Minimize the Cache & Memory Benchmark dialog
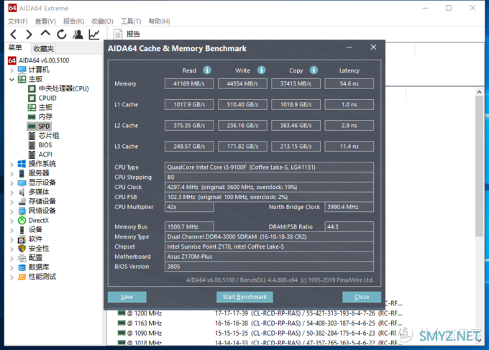The image size is (489, 350). (x=349, y=47)
